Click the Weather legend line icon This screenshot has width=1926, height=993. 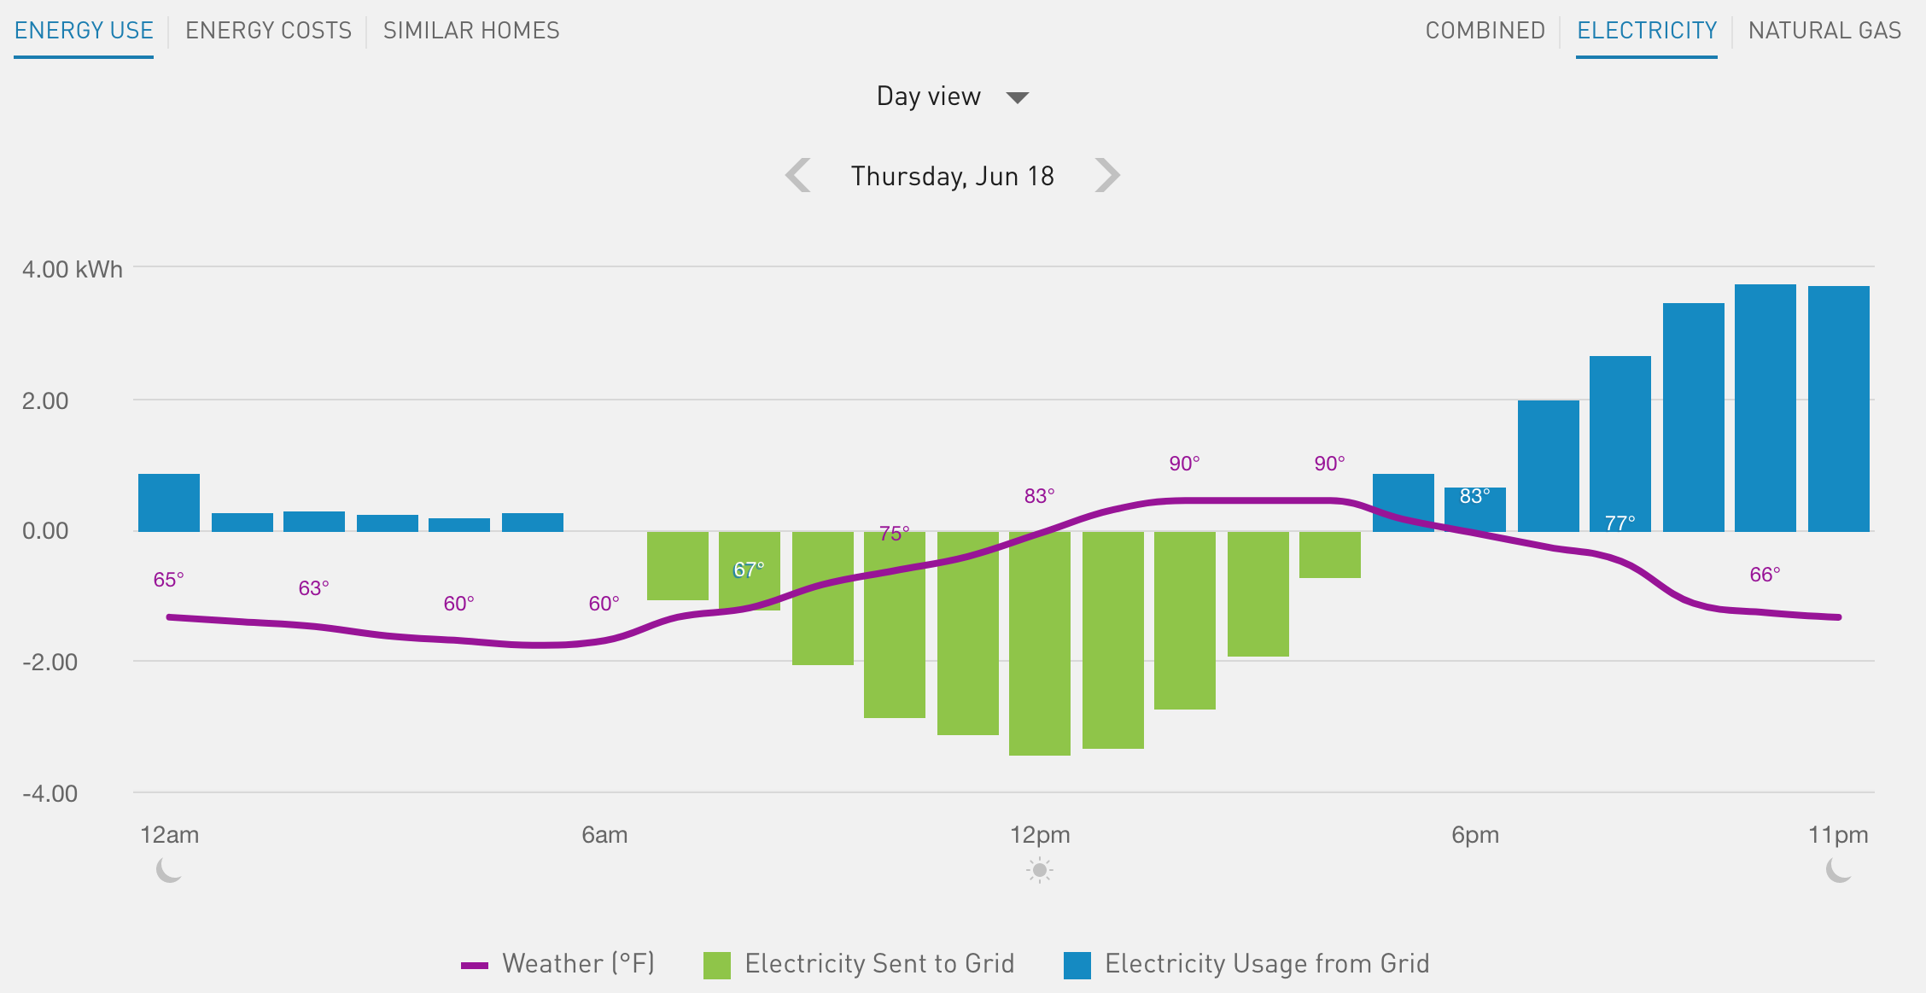coord(476,963)
